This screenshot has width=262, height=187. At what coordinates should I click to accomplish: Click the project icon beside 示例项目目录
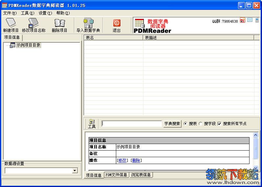[x=12, y=45]
